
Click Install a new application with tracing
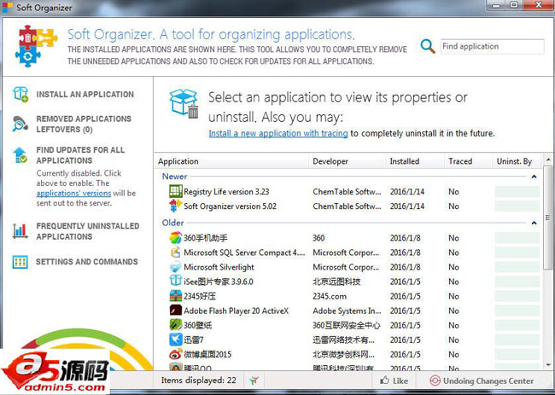pos(278,134)
